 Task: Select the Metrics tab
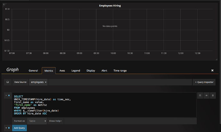49,71
